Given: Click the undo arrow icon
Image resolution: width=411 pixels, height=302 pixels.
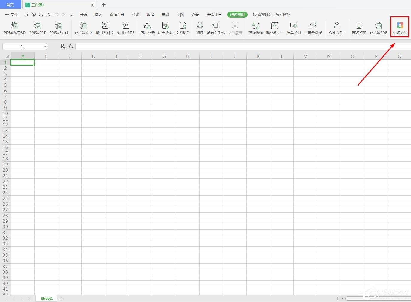Looking at the screenshot, I should (x=56, y=15).
